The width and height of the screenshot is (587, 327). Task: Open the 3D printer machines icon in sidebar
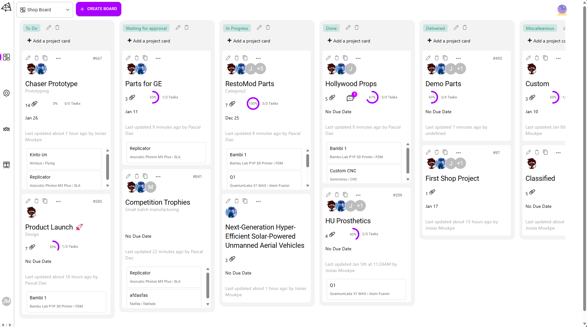click(x=6, y=165)
